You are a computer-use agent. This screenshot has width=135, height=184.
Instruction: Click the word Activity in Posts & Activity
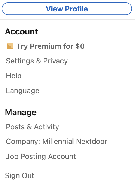coord(46,127)
